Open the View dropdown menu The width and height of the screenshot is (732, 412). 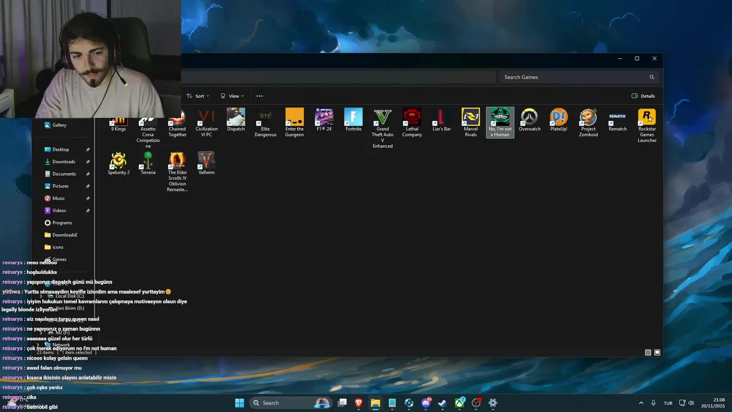pyautogui.click(x=233, y=96)
